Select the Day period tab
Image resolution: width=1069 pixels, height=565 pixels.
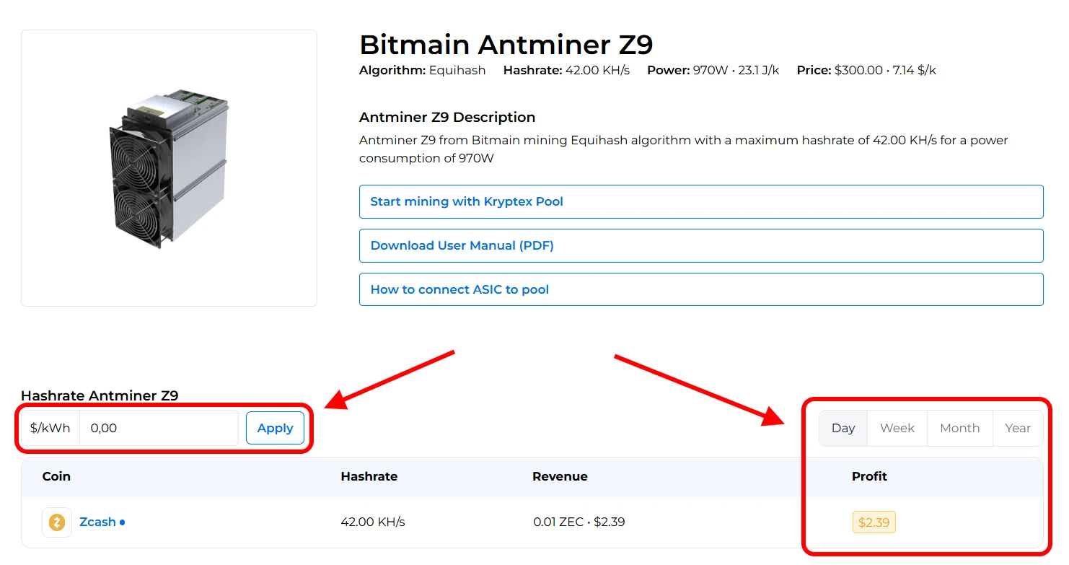click(843, 429)
